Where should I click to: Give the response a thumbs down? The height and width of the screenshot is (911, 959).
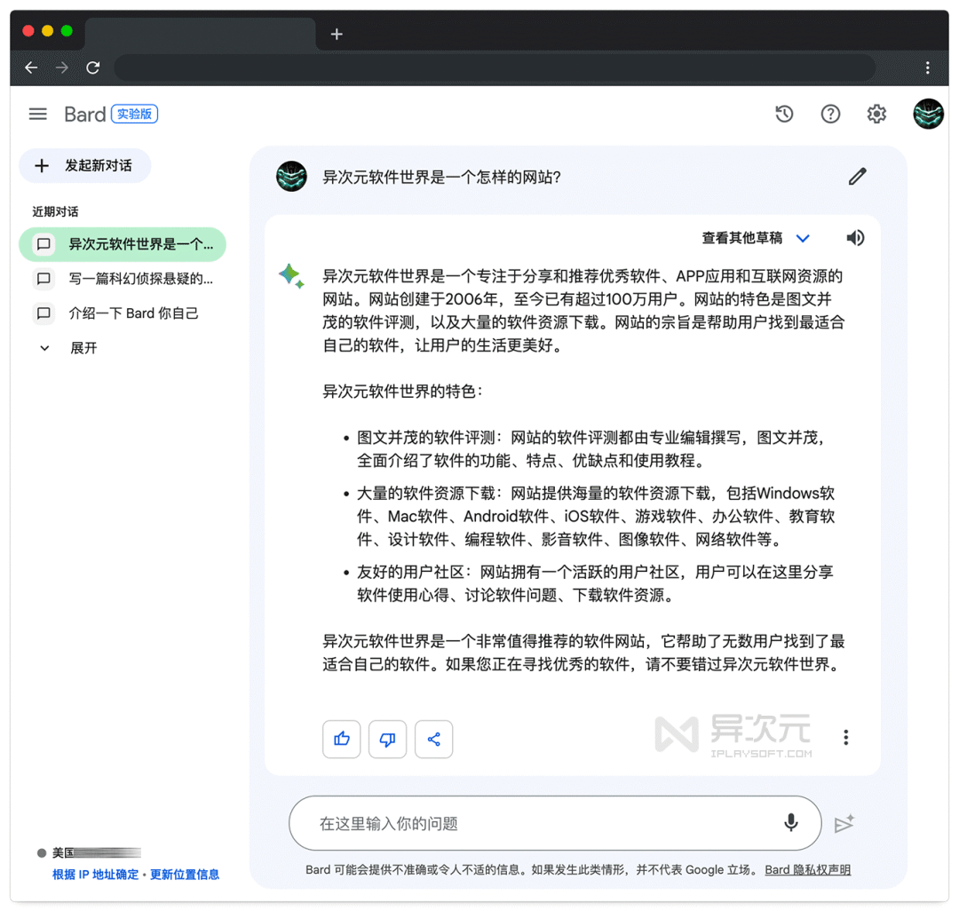pos(387,739)
